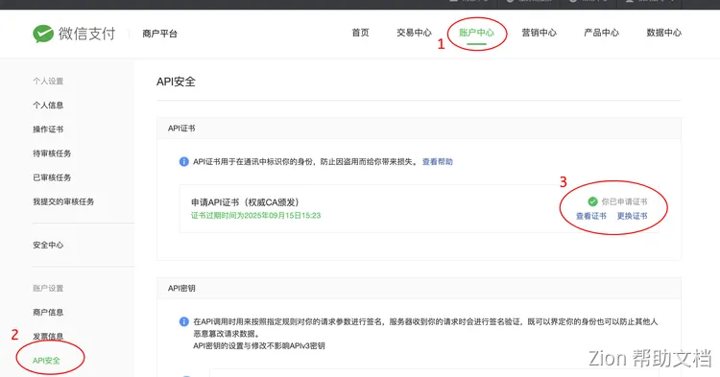720x377 pixels.
Task: Open the 产品中心 tab
Action: click(602, 33)
